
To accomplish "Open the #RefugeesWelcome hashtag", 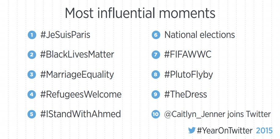I will click(x=81, y=94).
